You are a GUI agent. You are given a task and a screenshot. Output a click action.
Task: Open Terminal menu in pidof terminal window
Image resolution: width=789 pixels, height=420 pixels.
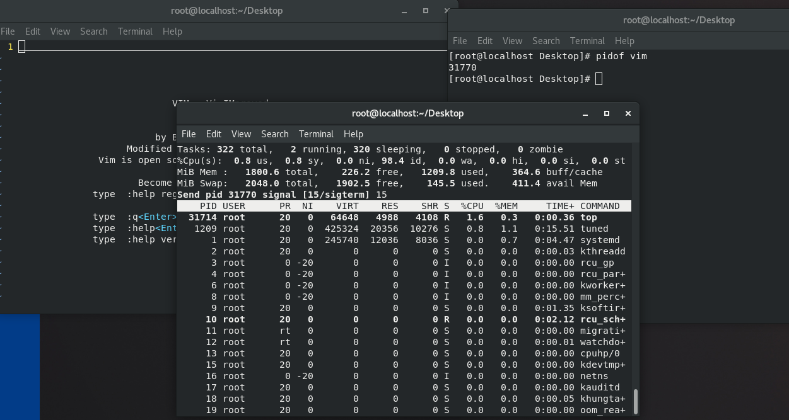[x=587, y=41]
